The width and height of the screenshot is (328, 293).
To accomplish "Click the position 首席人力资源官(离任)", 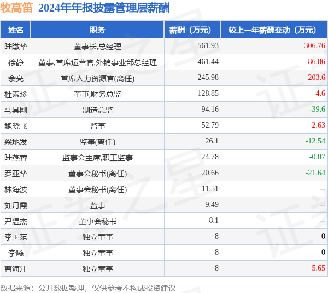I will [97, 78].
